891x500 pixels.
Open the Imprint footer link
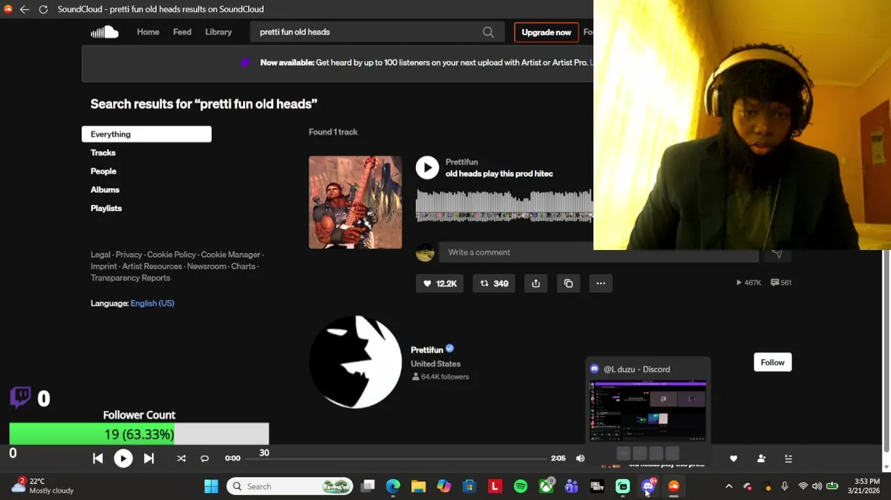point(103,267)
